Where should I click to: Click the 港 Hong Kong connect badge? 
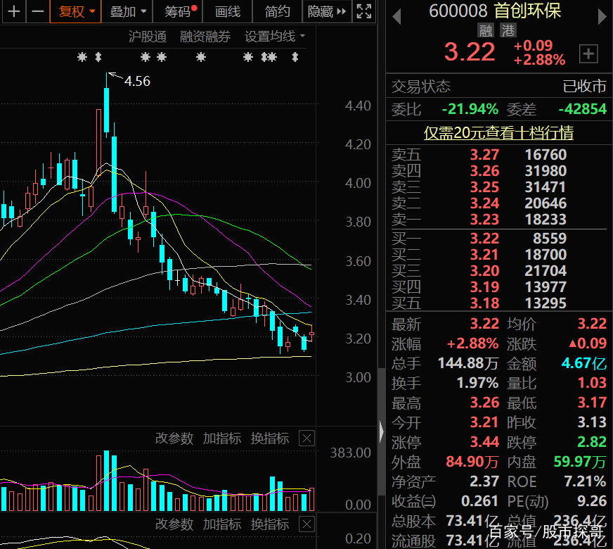coord(508,30)
